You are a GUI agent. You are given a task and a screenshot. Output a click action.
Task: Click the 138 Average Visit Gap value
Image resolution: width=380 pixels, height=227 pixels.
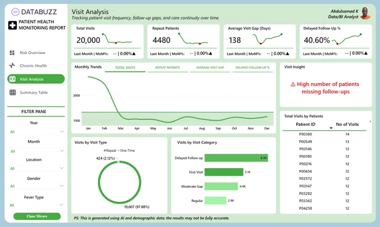click(235, 40)
